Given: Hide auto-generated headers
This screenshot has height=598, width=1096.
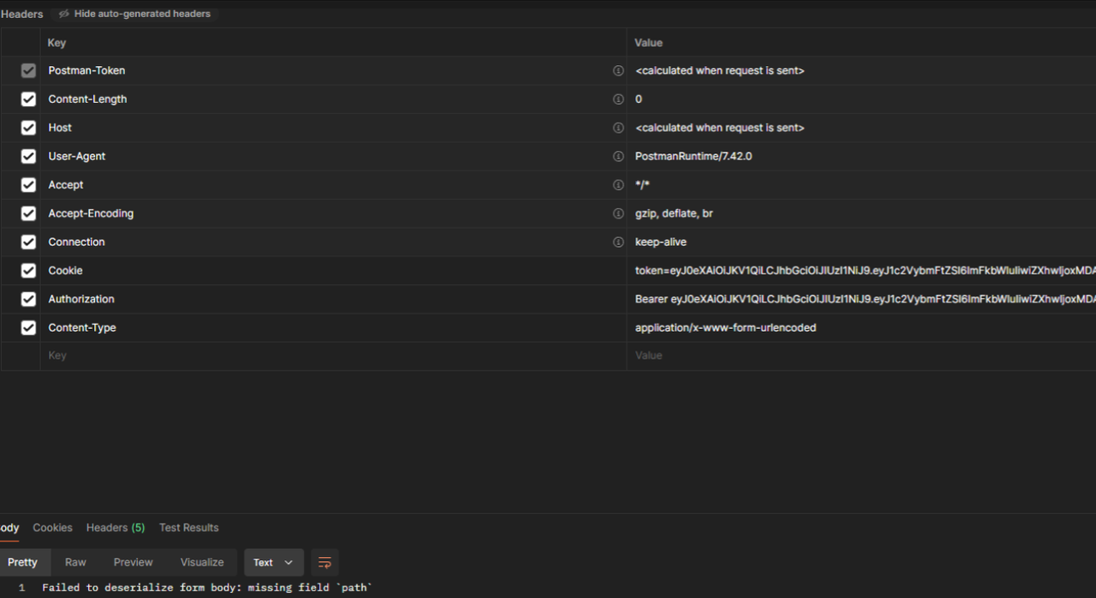Looking at the screenshot, I should pyautogui.click(x=134, y=14).
